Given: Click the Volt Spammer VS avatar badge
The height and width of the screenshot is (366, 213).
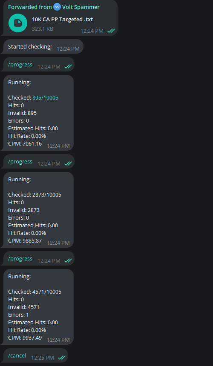Looking at the screenshot, I should (57, 7).
